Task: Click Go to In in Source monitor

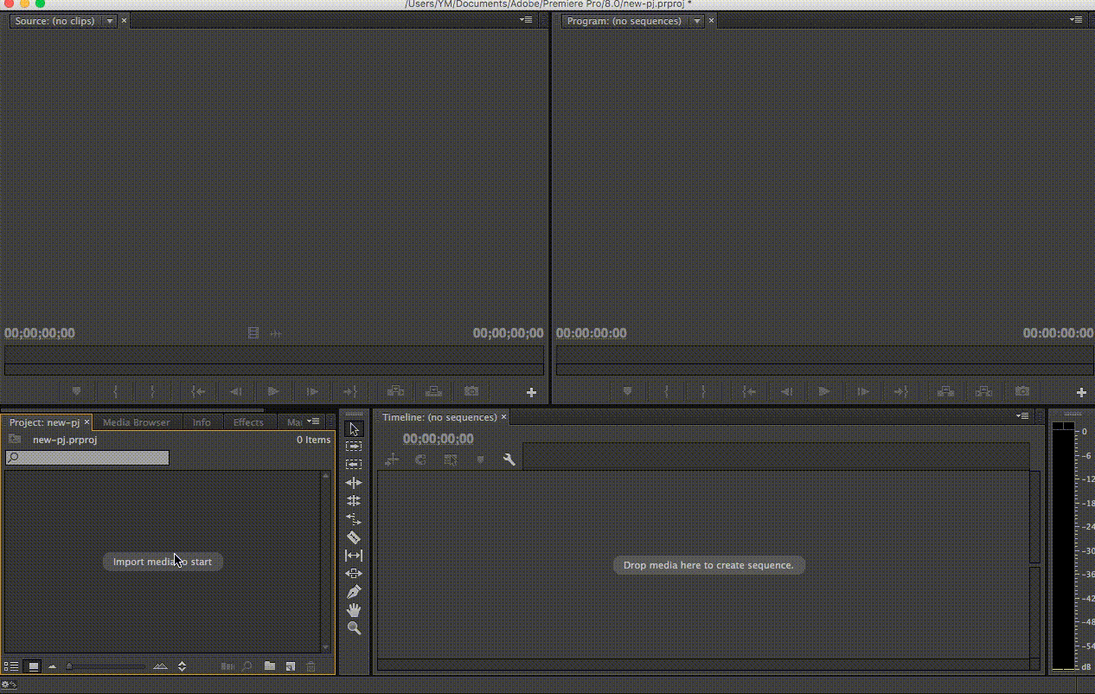Action: click(x=198, y=392)
